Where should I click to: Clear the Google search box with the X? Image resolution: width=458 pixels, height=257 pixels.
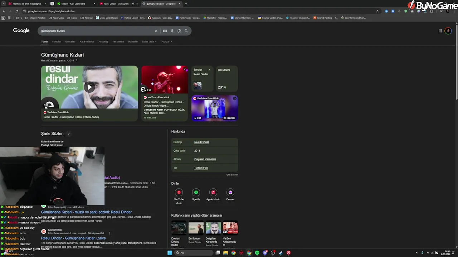click(x=156, y=31)
